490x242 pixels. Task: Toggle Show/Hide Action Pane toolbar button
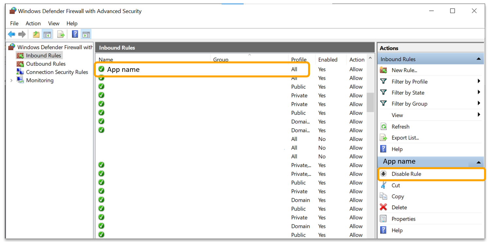(86, 34)
